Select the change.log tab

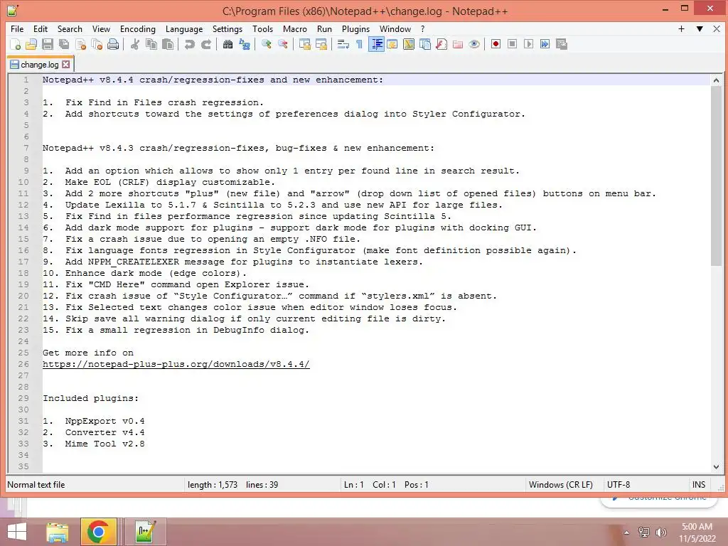40,65
